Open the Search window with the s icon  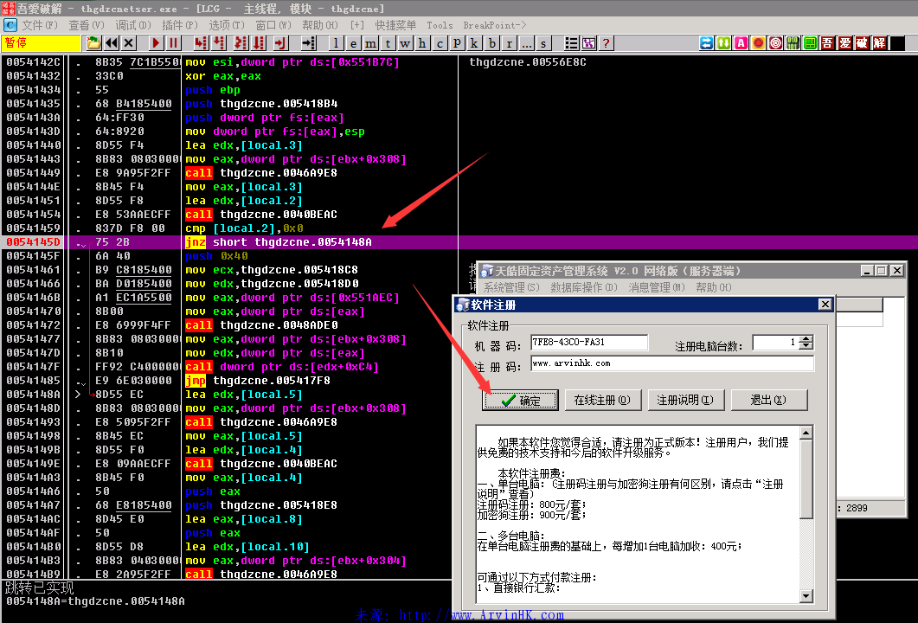tap(542, 42)
